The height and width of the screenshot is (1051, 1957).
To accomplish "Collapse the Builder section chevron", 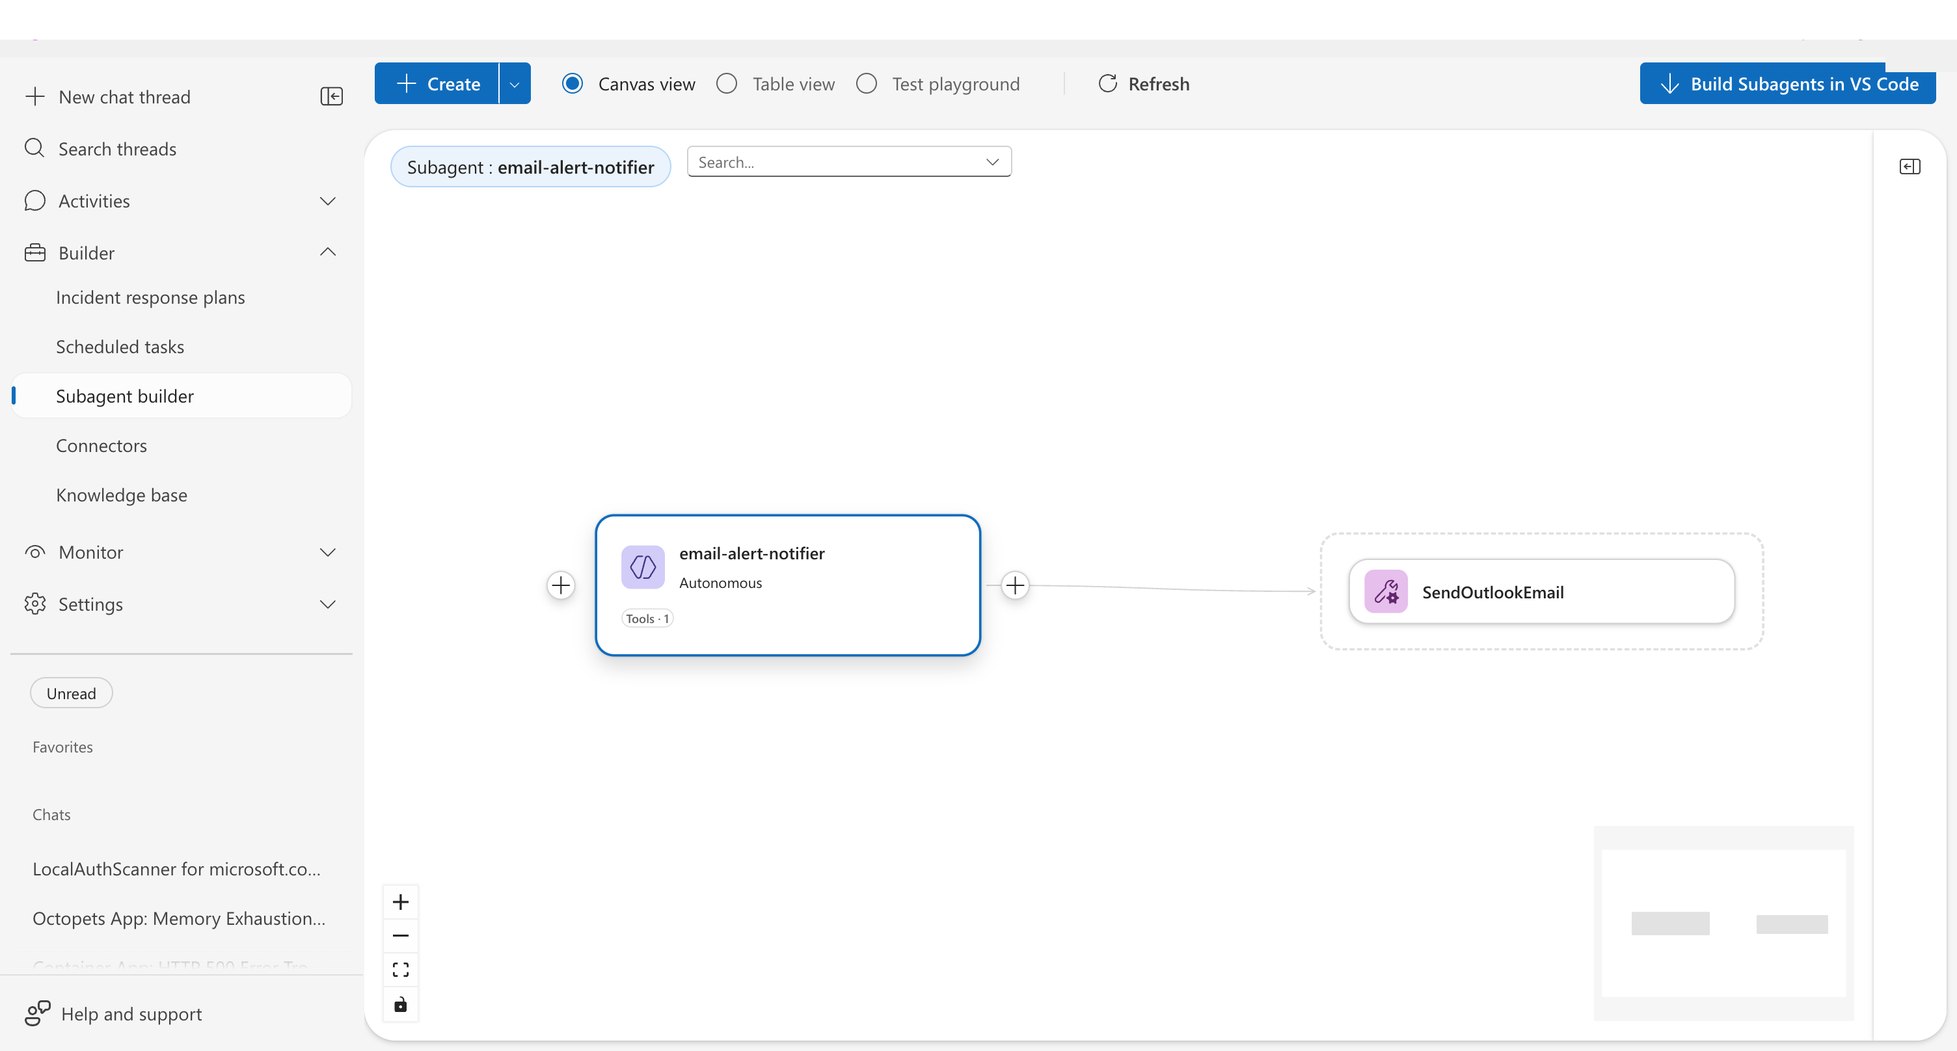I will coord(327,252).
